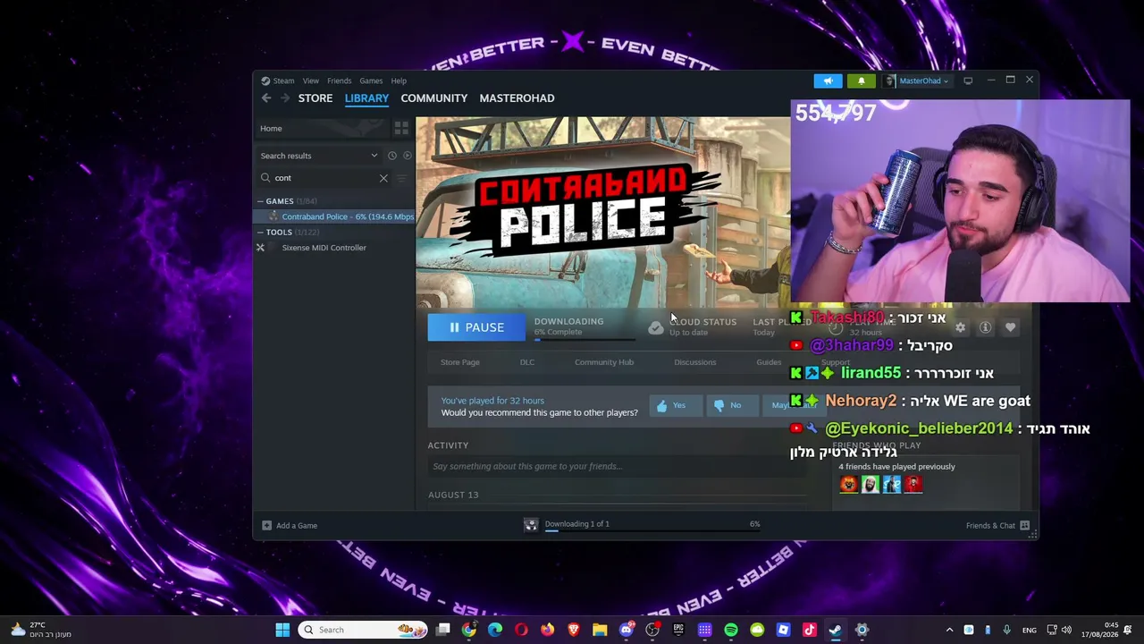Open the game's Store Page link
This screenshot has height=644, width=1144.
pos(460,362)
